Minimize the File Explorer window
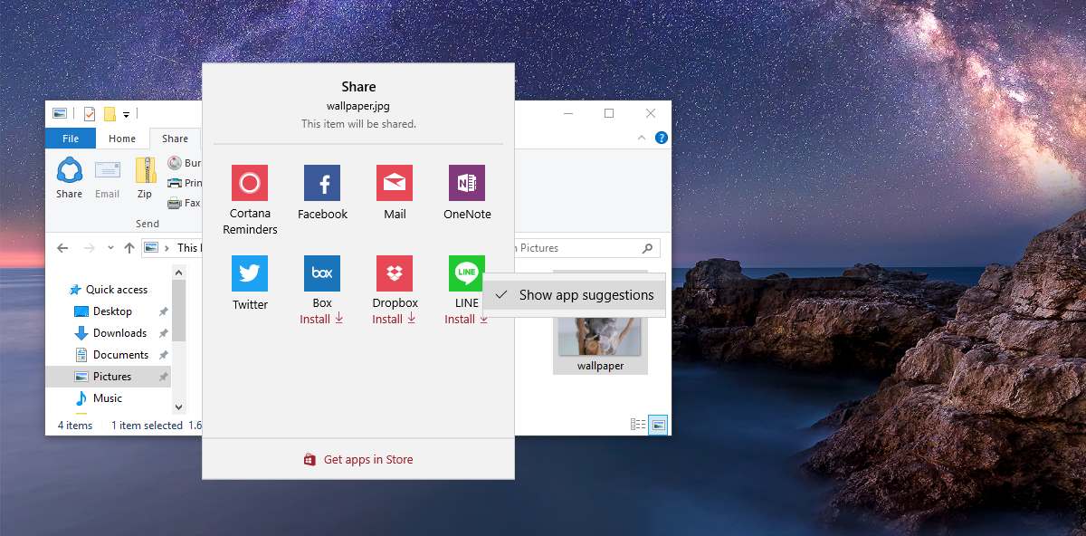Image resolution: width=1086 pixels, height=536 pixels. (x=567, y=113)
